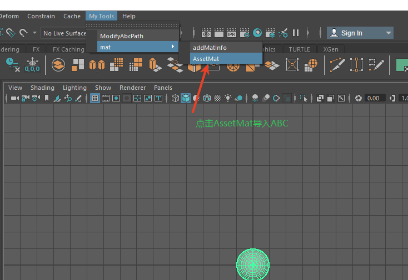Switch to the TURTLE shelf tab
The image size is (408, 280).
(x=299, y=49)
